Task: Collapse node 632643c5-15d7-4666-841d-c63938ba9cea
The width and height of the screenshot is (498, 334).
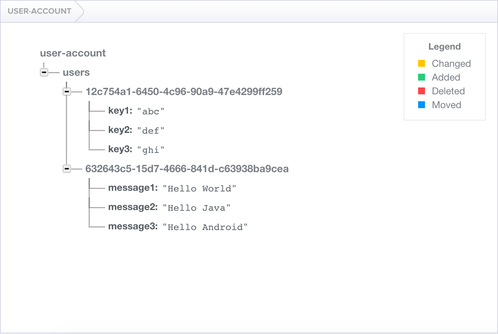Action: coord(66,169)
